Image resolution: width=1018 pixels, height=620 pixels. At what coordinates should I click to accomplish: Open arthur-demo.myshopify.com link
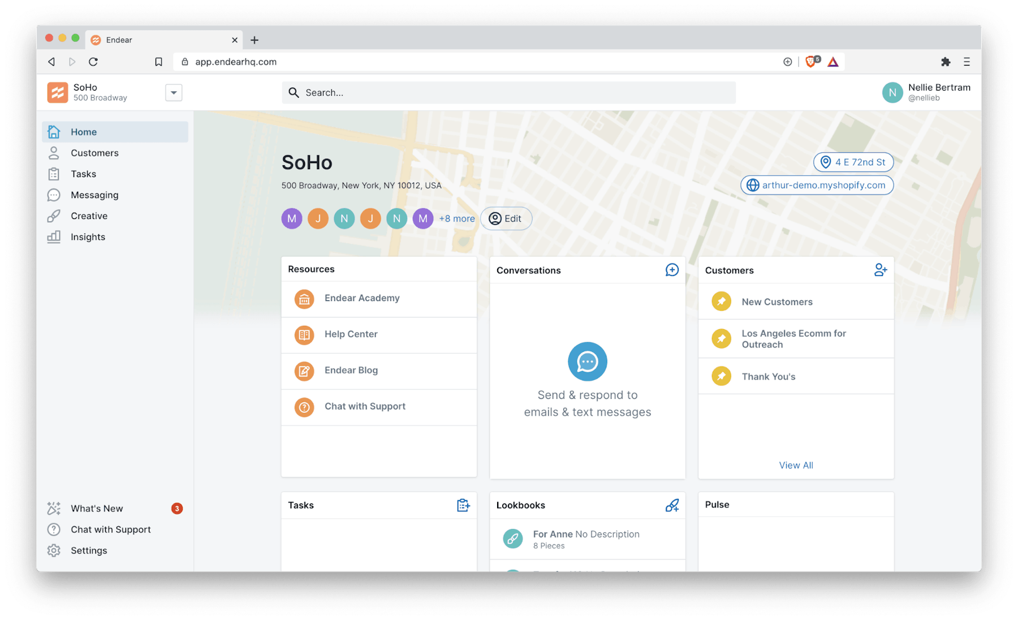point(817,185)
